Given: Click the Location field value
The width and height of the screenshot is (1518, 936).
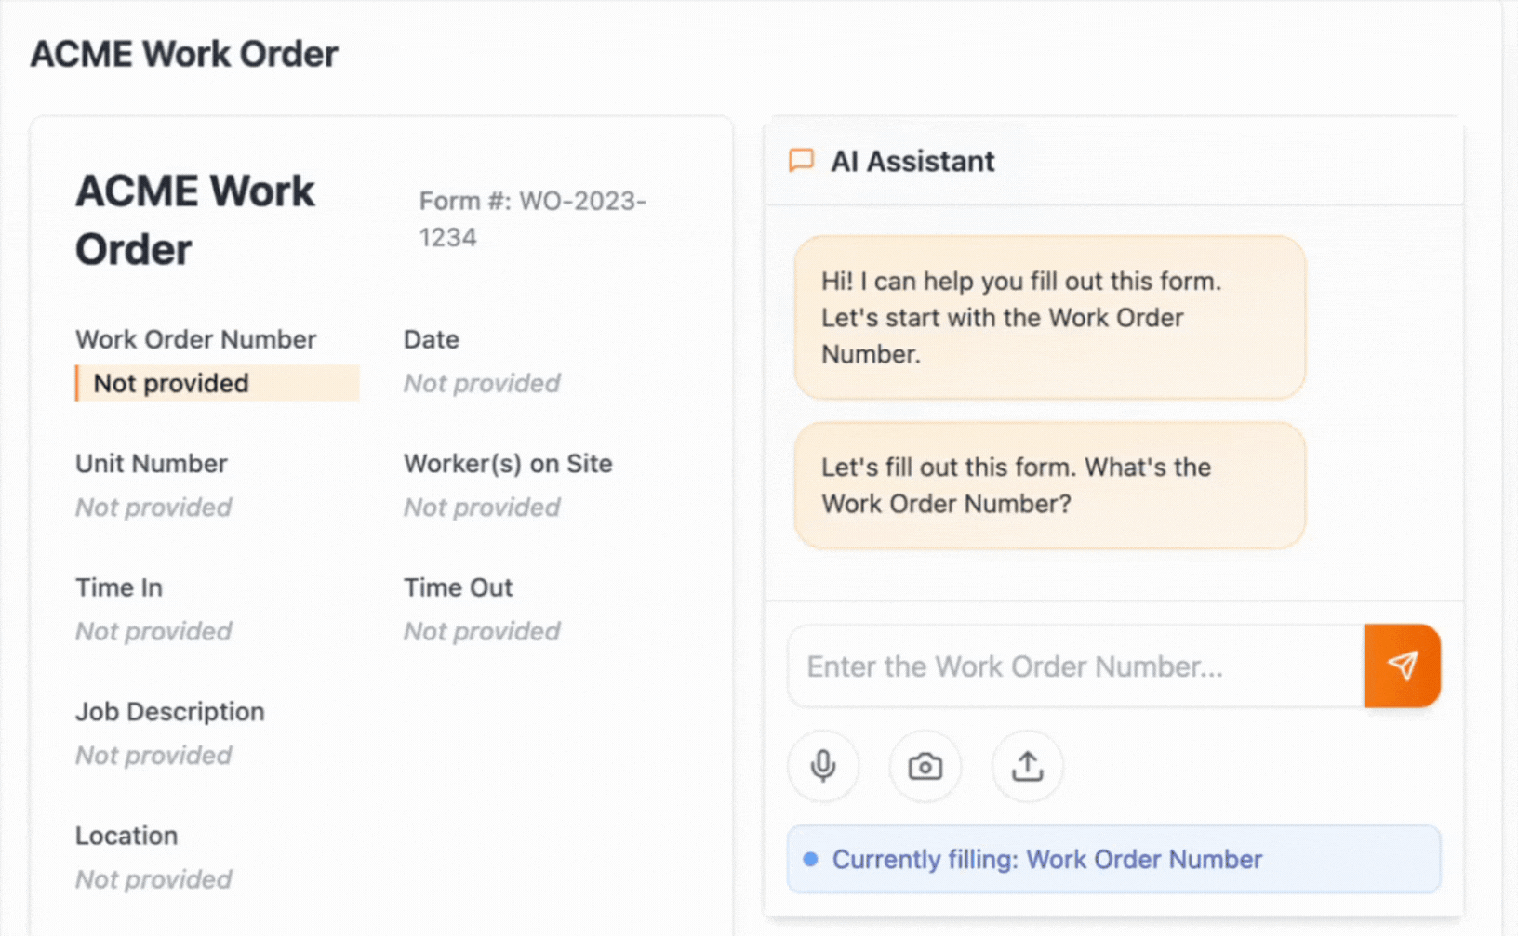Looking at the screenshot, I should click(153, 879).
